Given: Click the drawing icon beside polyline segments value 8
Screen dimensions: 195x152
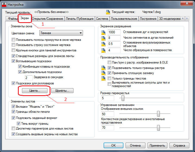Looking at the screenshot, I should 103,38.
